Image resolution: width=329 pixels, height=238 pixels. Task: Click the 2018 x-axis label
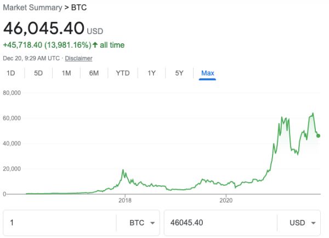[124, 201]
